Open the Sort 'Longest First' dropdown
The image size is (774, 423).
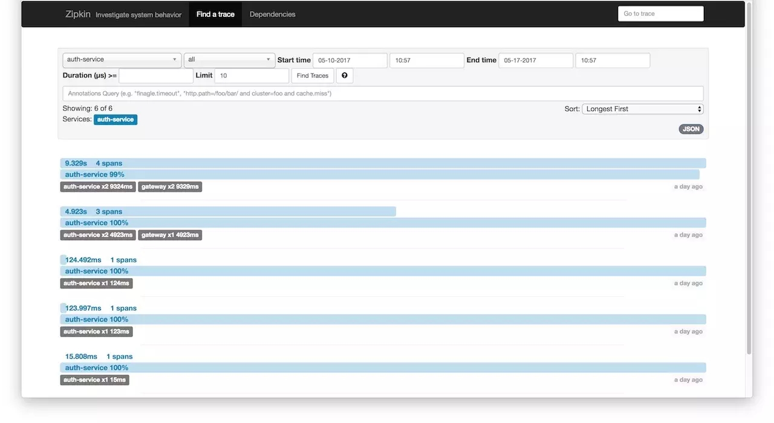click(643, 109)
